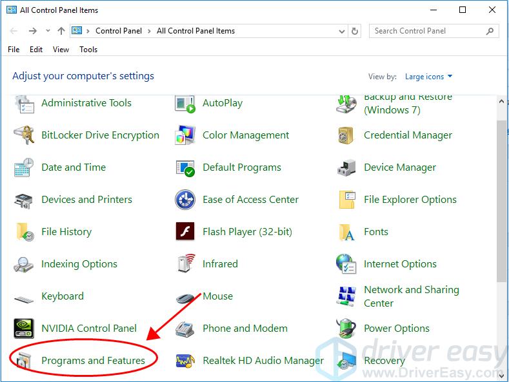
Task: Open the Network and Sharing Center icon
Action: coord(346,296)
